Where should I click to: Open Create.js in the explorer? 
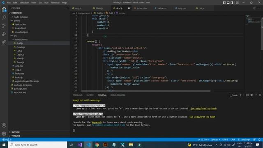21,47
